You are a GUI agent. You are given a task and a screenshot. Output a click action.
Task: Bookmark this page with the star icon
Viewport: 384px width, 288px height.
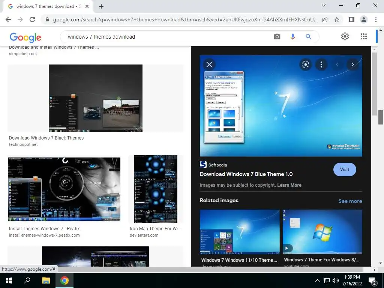tap(337, 19)
